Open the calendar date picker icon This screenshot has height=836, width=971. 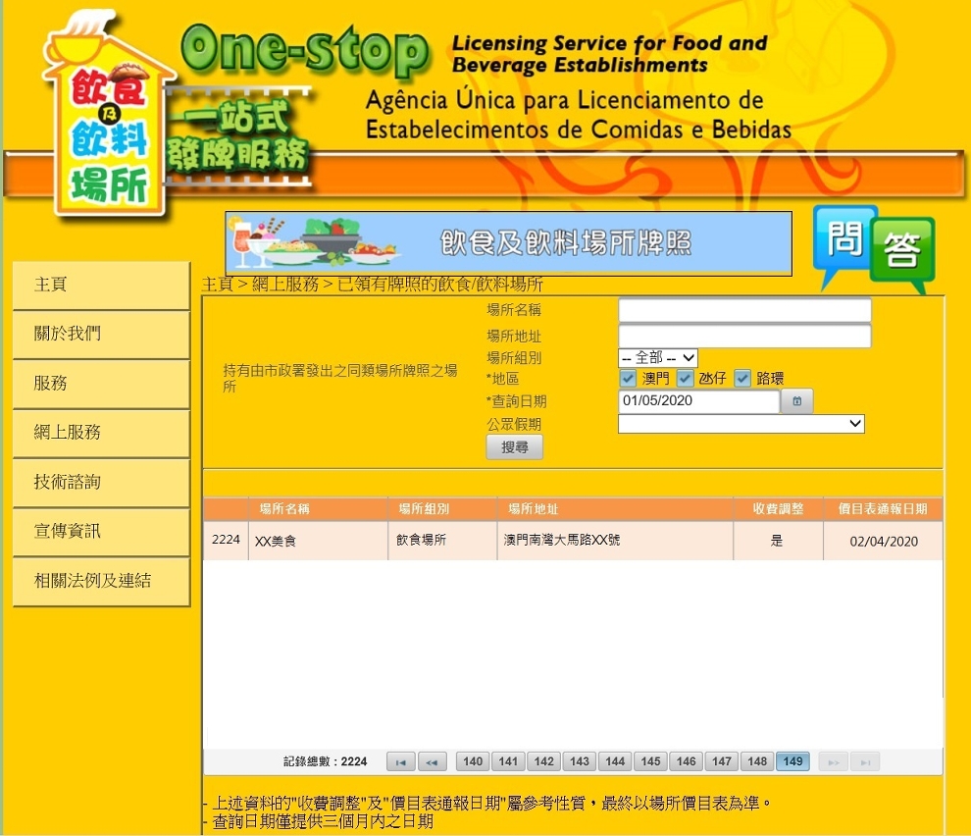(x=797, y=401)
